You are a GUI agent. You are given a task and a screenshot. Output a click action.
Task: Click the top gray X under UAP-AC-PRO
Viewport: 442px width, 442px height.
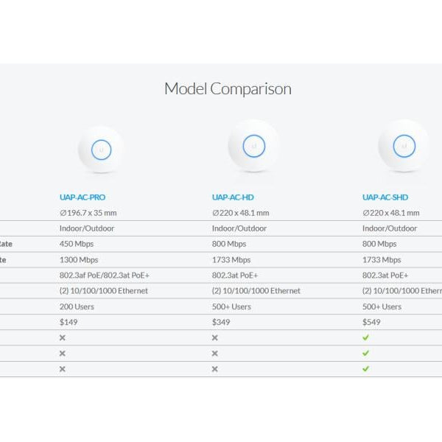tap(63, 337)
